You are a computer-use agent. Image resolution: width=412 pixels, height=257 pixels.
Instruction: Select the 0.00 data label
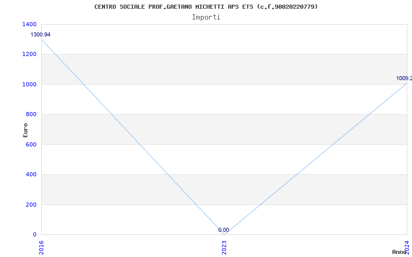tap(224, 230)
